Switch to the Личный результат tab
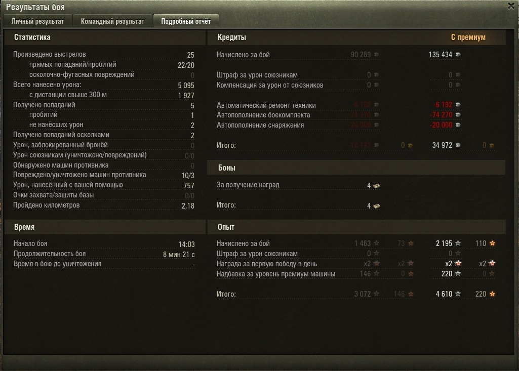This screenshot has width=519, height=371. click(x=38, y=21)
